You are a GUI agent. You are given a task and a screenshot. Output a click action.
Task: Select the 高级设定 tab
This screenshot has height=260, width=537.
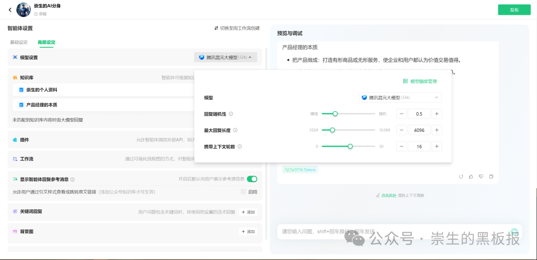(x=47, y=42)
